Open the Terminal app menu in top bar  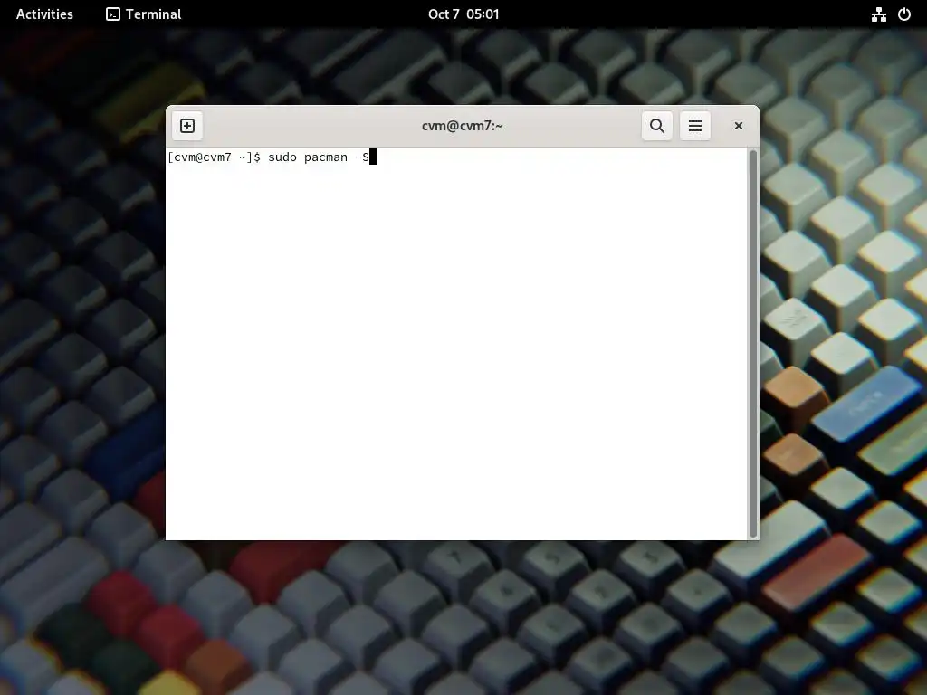pos(144,14)
